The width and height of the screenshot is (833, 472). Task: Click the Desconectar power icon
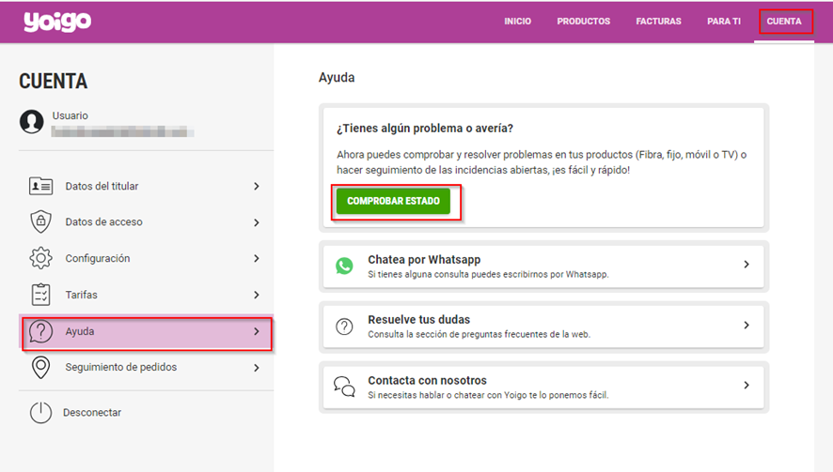coord(41,413)
